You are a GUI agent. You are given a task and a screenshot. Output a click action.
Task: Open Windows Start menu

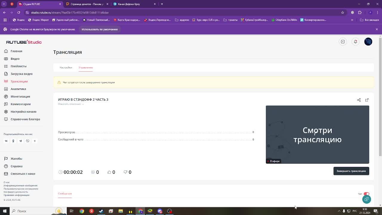(x=4, y=211)
